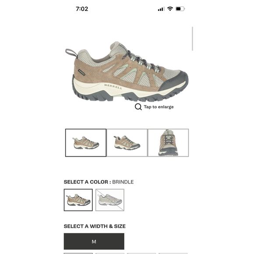This screenshot has height=254, width=254.
Task: Tap the Wi-Fi status icon
Action: [x=170, y=9]
